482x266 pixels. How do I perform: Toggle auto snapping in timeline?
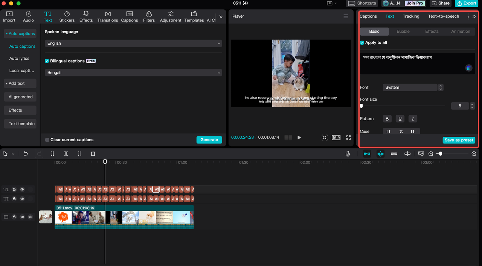click(380, 154)
